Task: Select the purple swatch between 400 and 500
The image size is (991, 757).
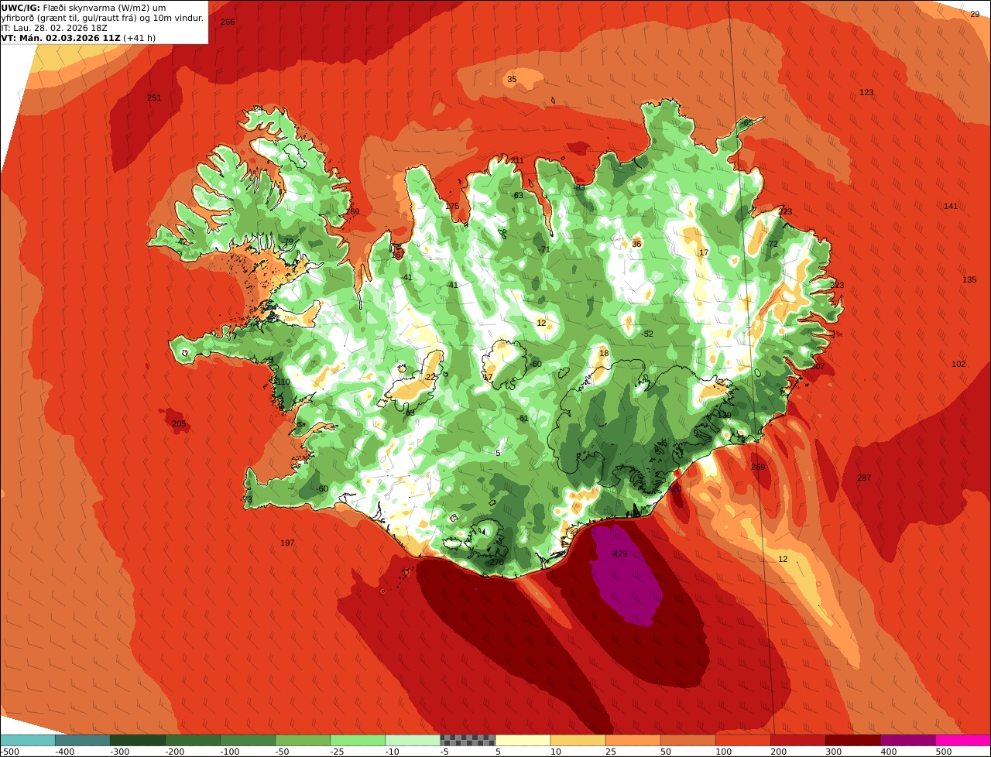Action: [908, 740]
